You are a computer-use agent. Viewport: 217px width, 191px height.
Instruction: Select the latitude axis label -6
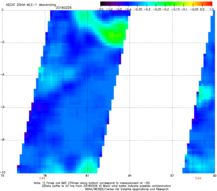pos(3,107)
